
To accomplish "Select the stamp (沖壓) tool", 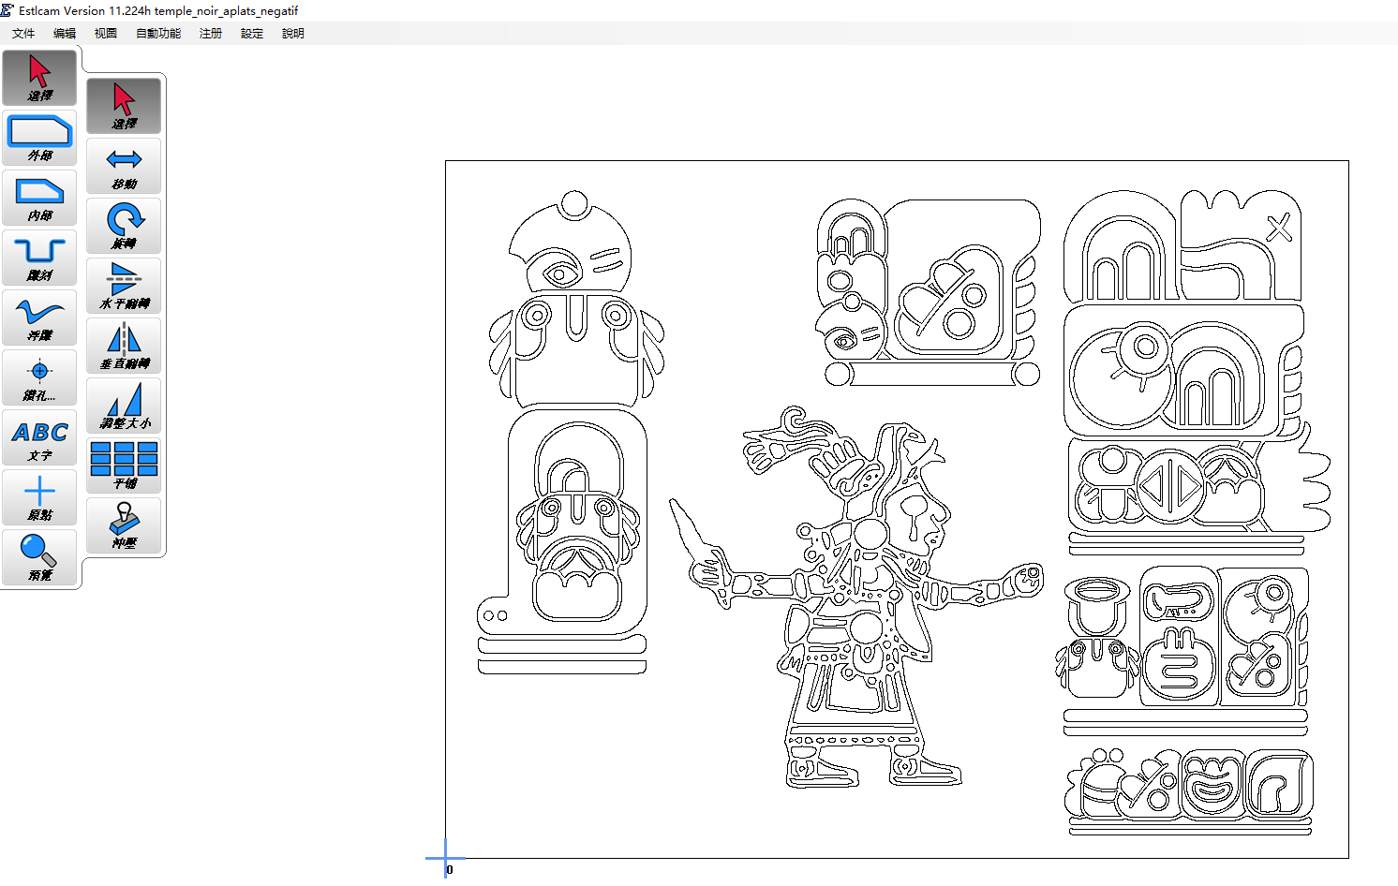I will pyautogui.click(x=124, y=525).
